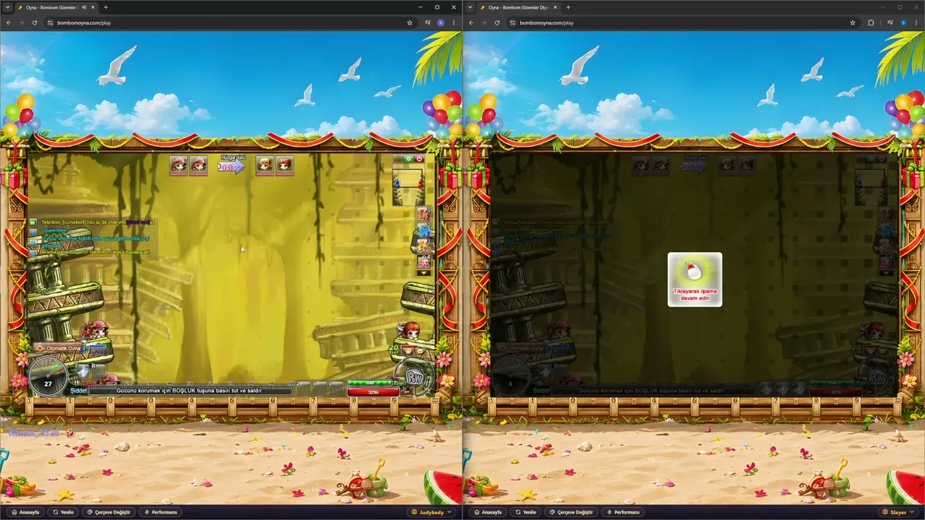925x520 pixels.
Task: Use skill slot 3 in left game
Action: pyautogui.click(x=423, y=246)
